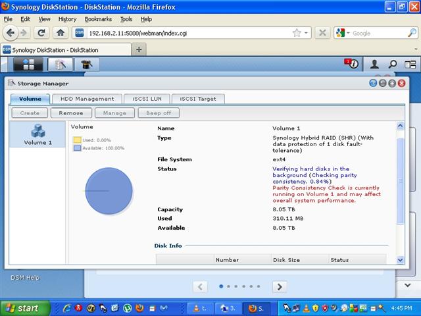
Task: Switch to the iSCSI Target tab
Action: pyautogui.click(x=198, y=99)
